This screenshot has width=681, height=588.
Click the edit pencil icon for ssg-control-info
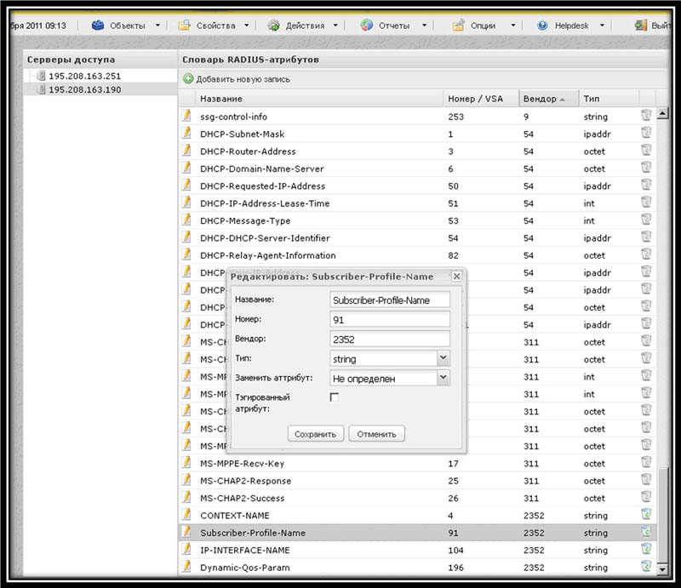(186, 116)
